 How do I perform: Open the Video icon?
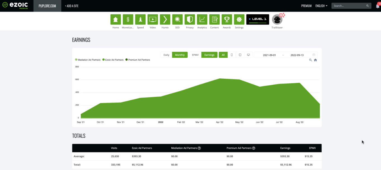(153, 20)
